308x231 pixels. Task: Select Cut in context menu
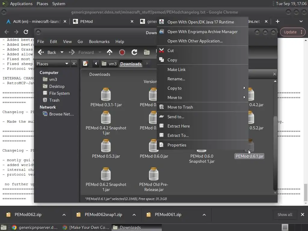tap(202, 51)
